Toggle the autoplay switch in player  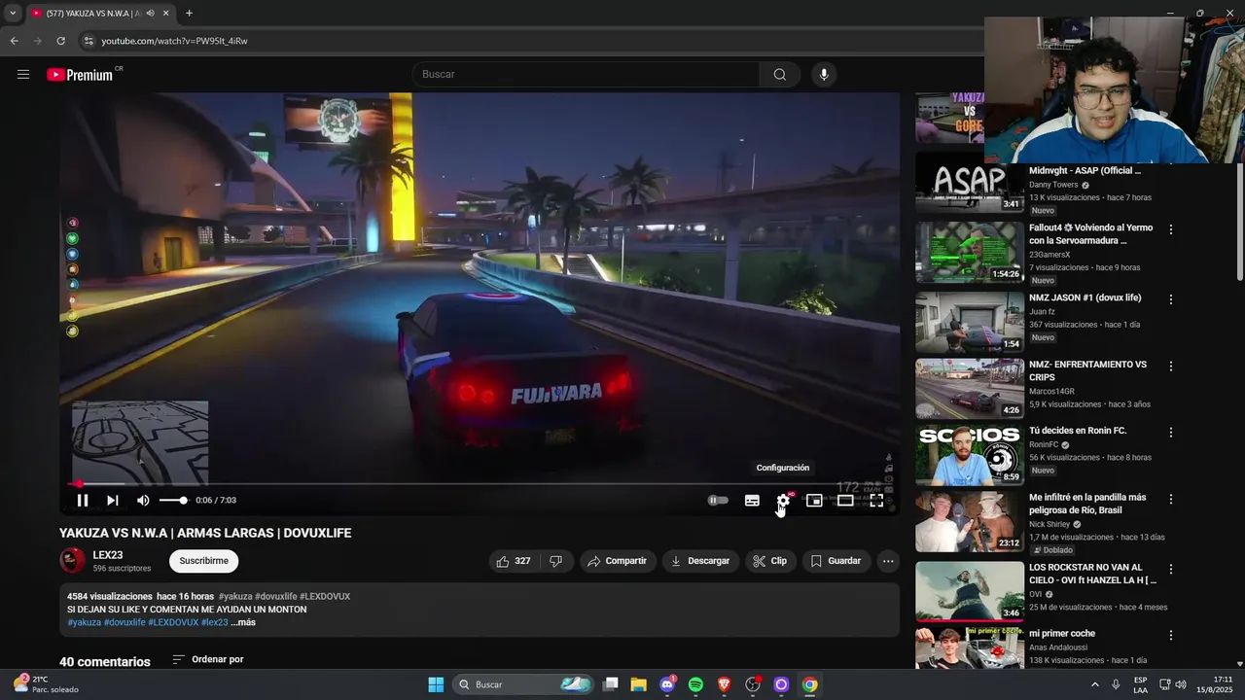pos(718,501)
